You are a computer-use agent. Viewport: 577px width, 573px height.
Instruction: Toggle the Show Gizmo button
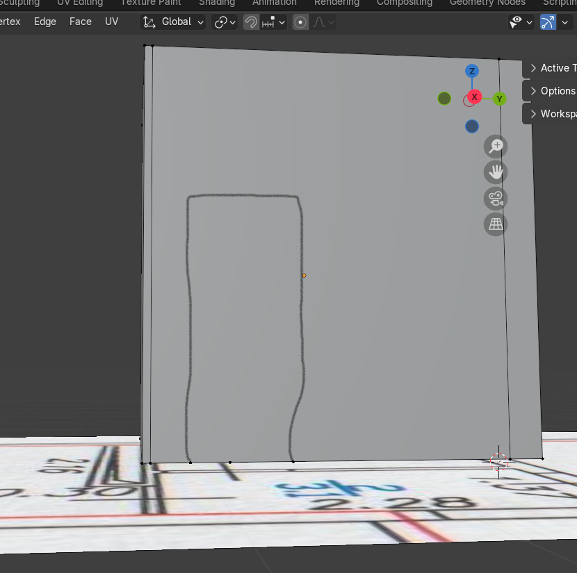[x=548, y=22]
